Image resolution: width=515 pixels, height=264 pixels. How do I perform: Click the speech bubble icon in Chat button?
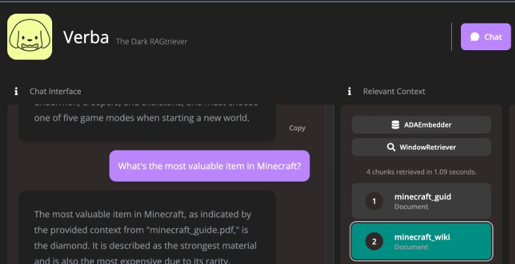click(475, 37)
